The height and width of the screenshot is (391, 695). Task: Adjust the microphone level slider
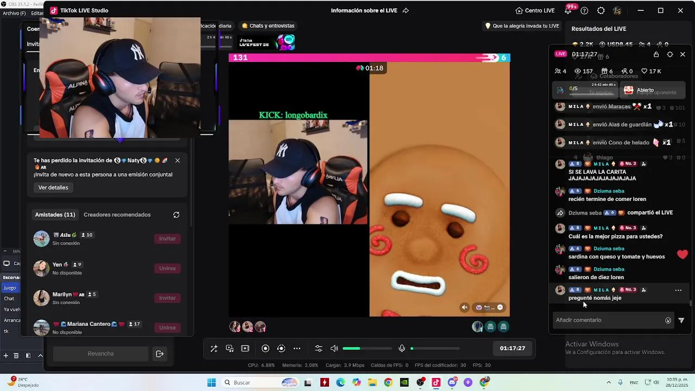(x=435, y=349)
